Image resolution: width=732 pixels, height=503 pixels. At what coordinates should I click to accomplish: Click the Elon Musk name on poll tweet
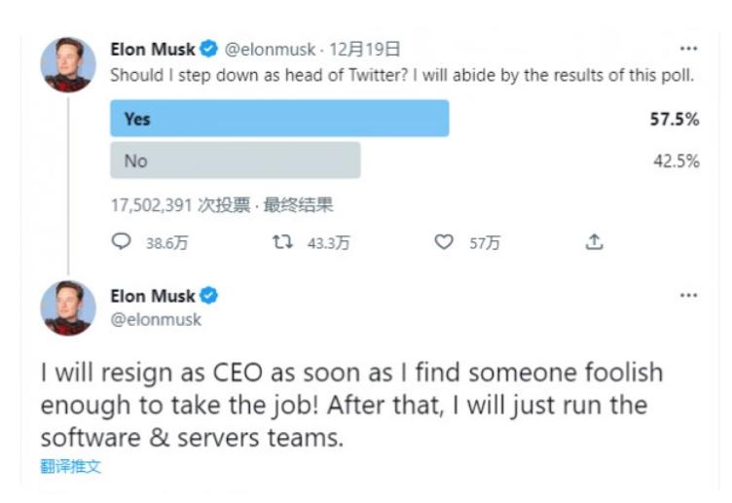click(153, 50)
